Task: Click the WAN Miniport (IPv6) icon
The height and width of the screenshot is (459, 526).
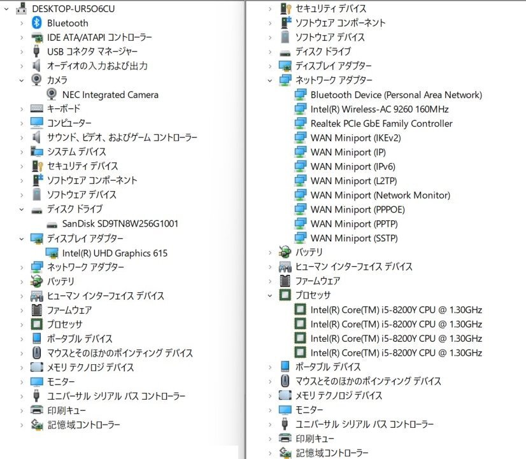Action: 300,167
